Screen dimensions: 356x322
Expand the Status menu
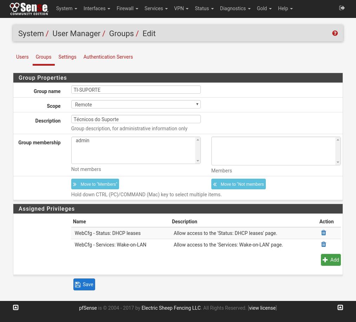pyautogui.click(x=204, y=8)
